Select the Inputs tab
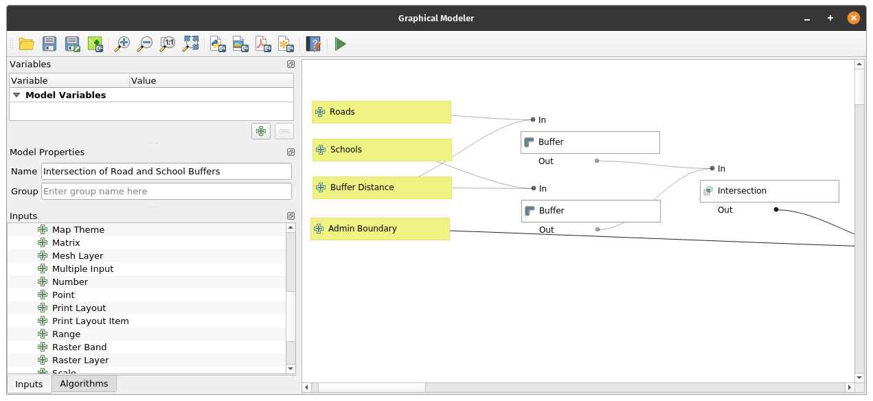 click(x=29, y=384)
